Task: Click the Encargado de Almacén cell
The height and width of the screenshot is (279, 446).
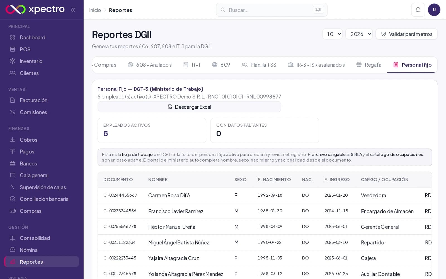Action: point(387,211)
